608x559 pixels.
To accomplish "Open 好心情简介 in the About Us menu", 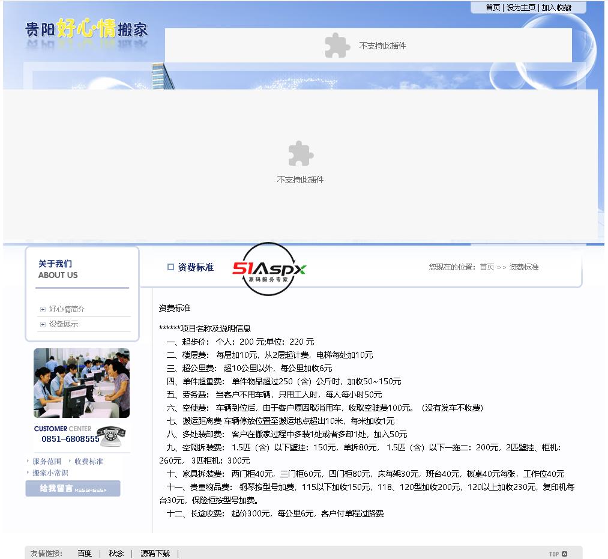I will coord(67,309).
